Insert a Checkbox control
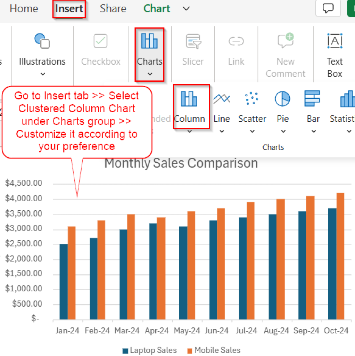 [100, 49]
